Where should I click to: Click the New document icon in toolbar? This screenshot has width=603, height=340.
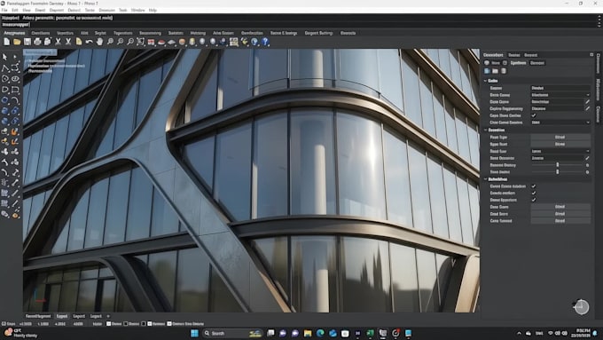pos(7,42)
